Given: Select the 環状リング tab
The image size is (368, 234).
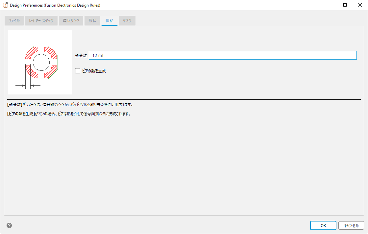Looking at the screenshot, I should coord(71,21).
